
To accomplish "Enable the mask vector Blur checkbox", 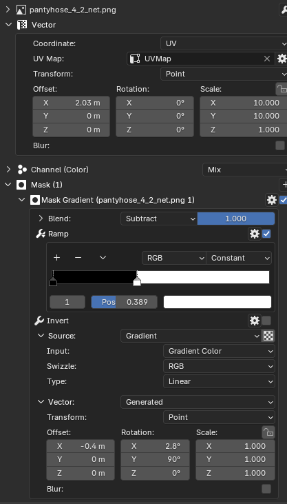I will tap(266, 489).
